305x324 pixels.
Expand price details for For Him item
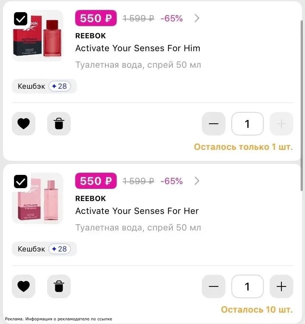(197, 18)
